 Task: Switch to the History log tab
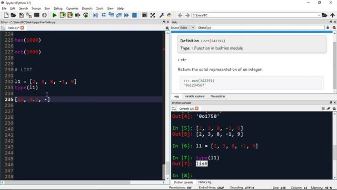tap(205, 182)
